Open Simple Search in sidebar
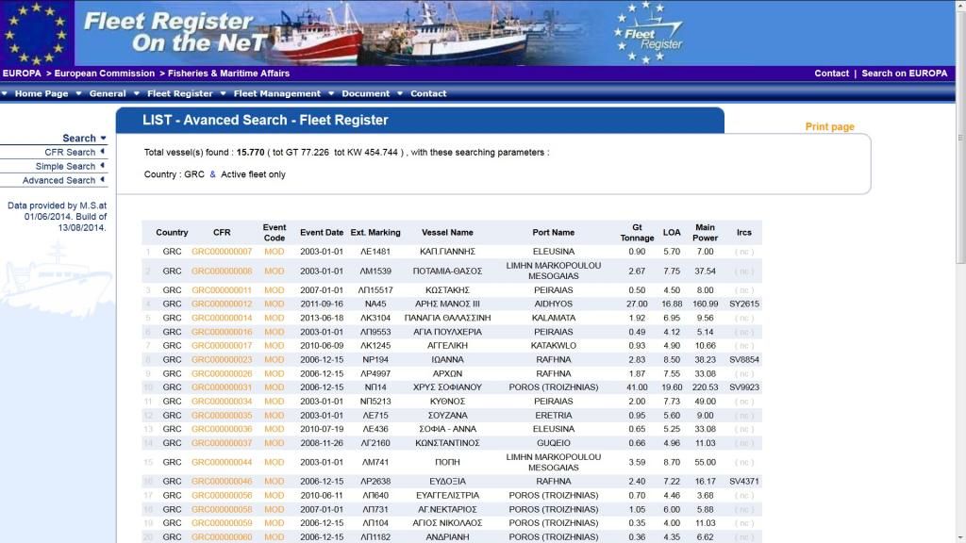966x543 pixels. coord(65,166)
